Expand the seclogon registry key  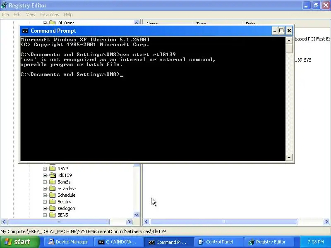tap(45, 208)
